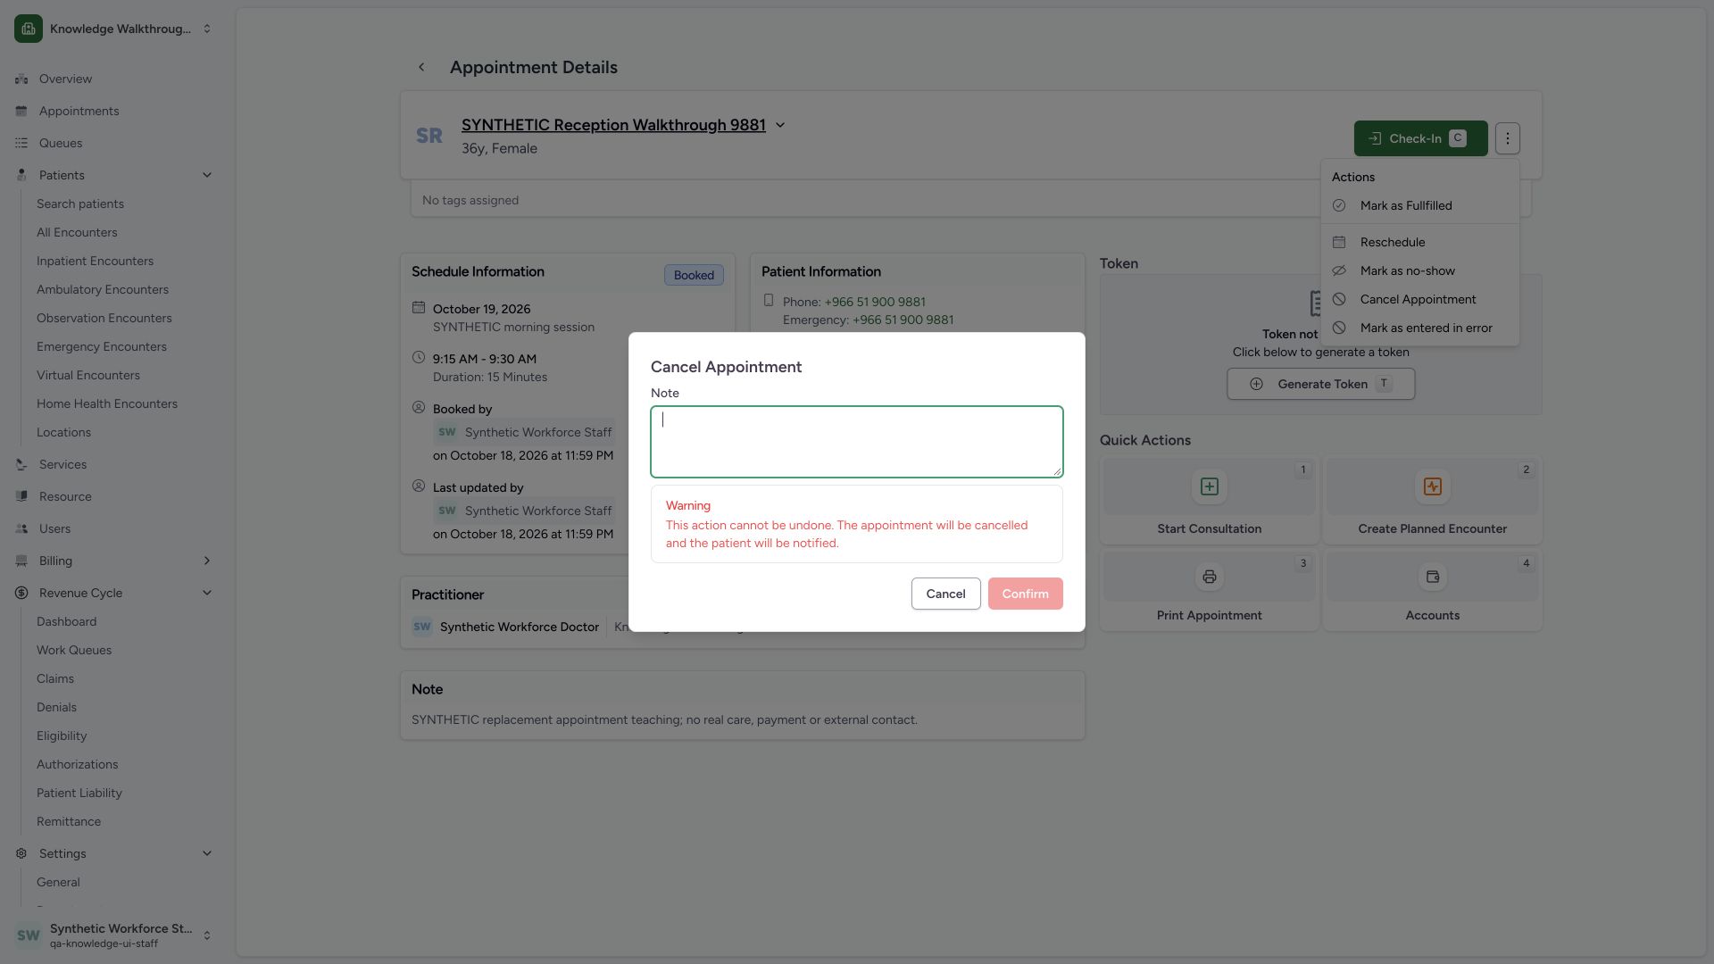1714x964 pixels.
Task: Open the emergency phone number link
Action: click(x=903, y=320)
